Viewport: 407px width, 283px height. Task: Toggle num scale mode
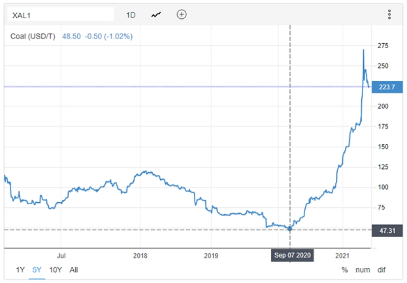363,270
